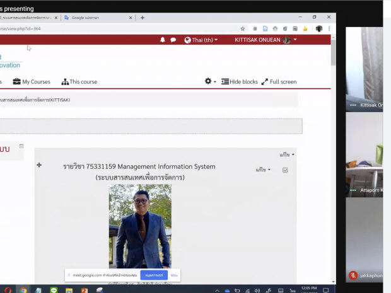Click the move handle beside the course title
This screenshot has height=293, width=391.
pyautogui.click(x=39, y=165)
